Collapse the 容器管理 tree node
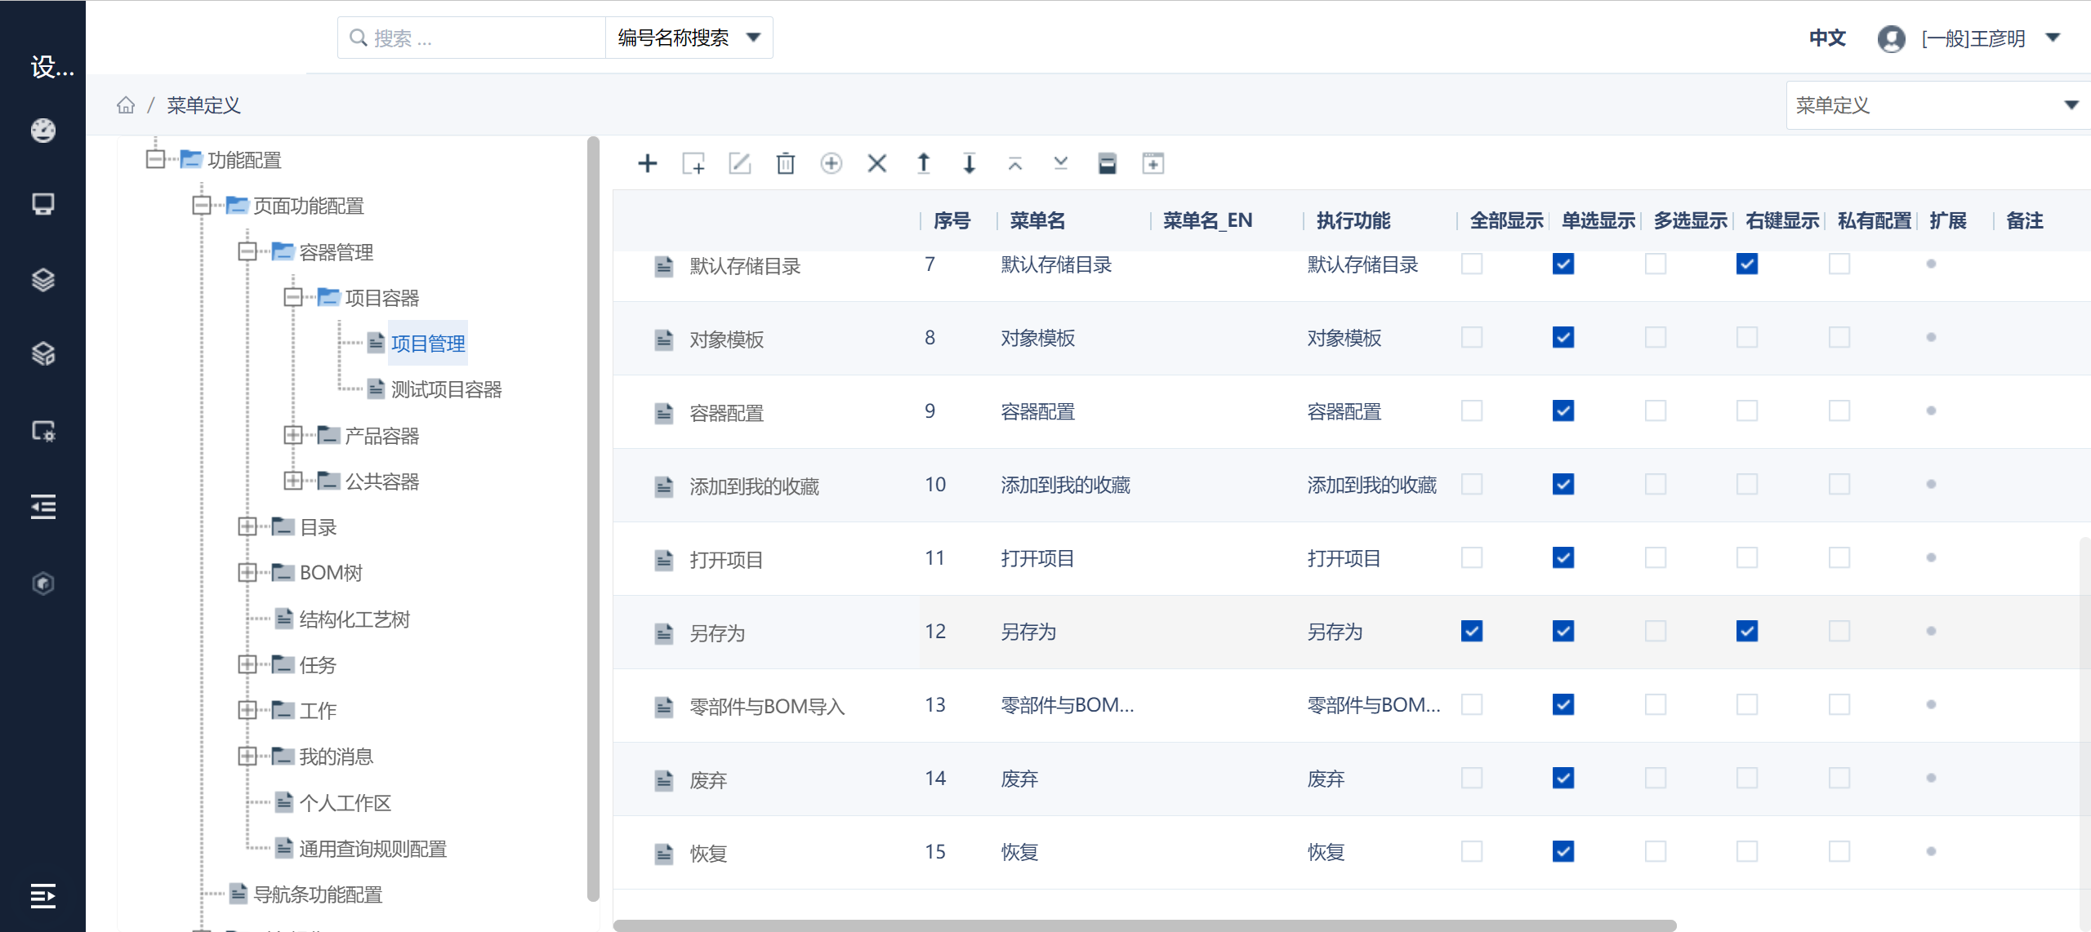The width and height of the screenshot is (2091, 932). click(247, 251)
